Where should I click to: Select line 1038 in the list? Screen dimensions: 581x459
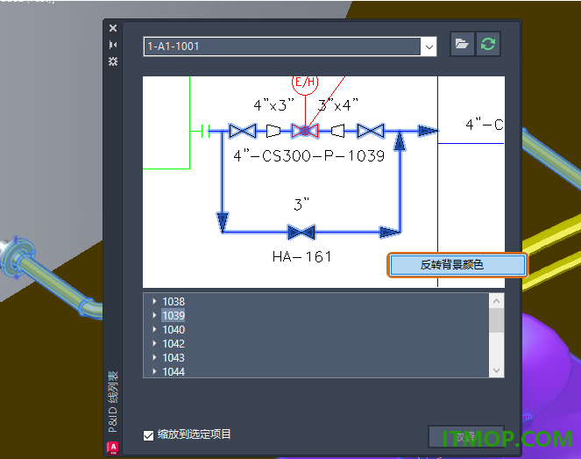click(174, 301)
